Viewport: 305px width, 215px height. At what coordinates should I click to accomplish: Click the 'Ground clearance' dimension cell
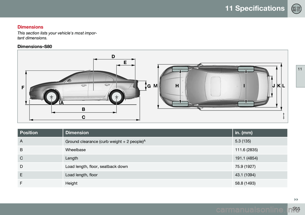[x=148, y=142]
